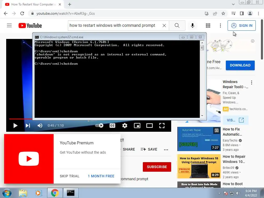
Task: Toggle Chrome side panel icon
Action: 242,13
